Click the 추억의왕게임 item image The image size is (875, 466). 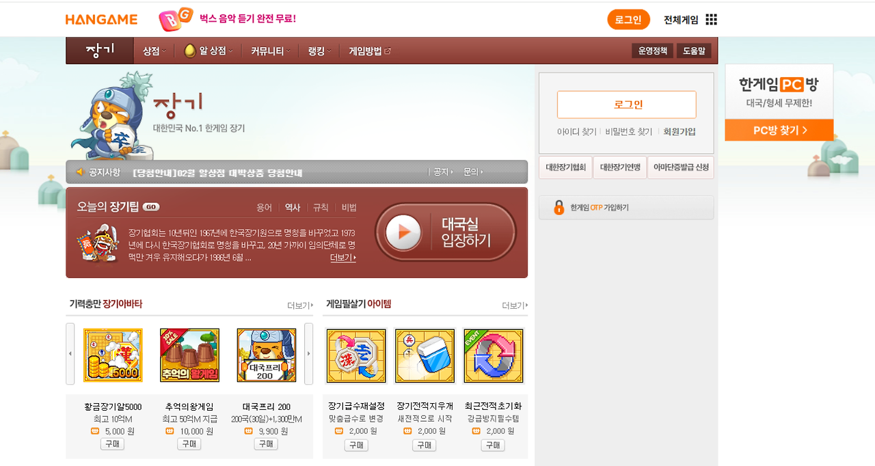189,355
